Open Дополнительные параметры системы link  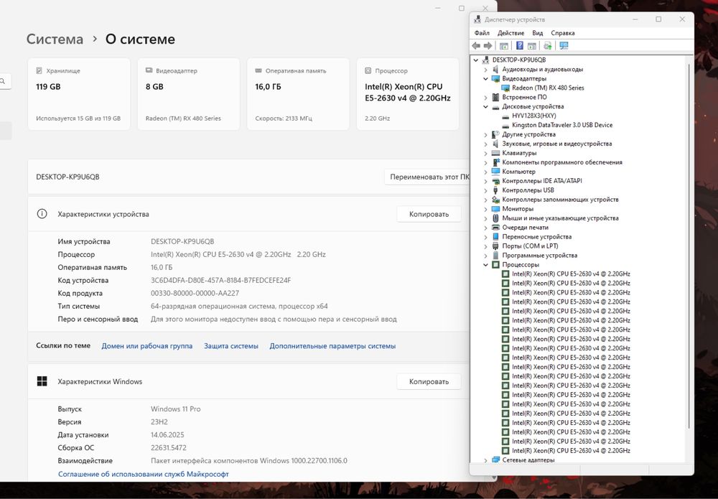332,346
